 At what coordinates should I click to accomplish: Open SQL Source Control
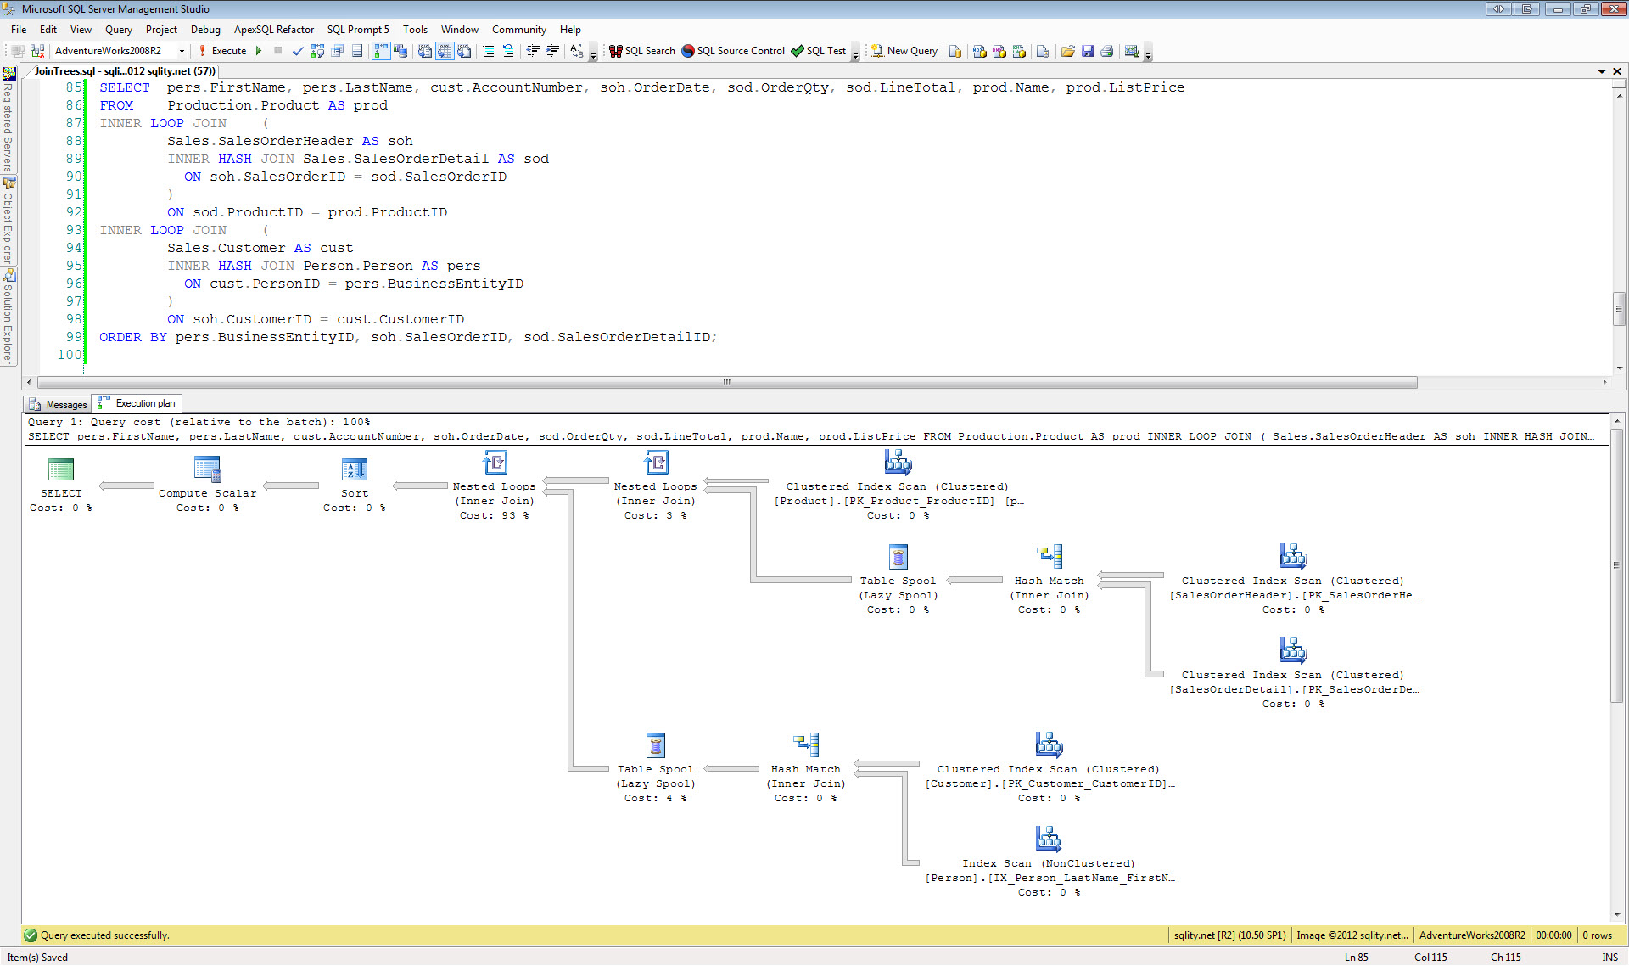coord(734,51)
